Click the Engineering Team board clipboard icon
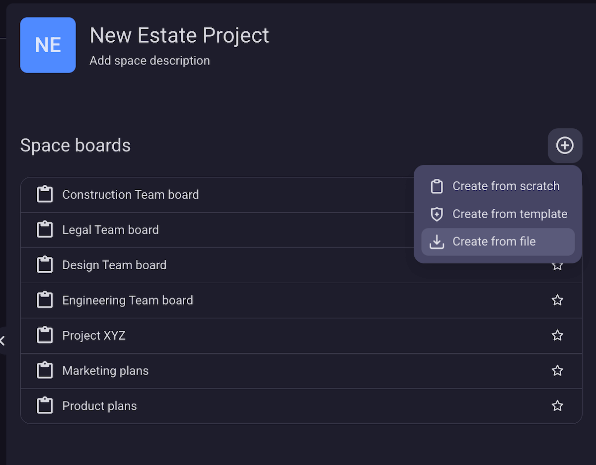 click(45, 300)
